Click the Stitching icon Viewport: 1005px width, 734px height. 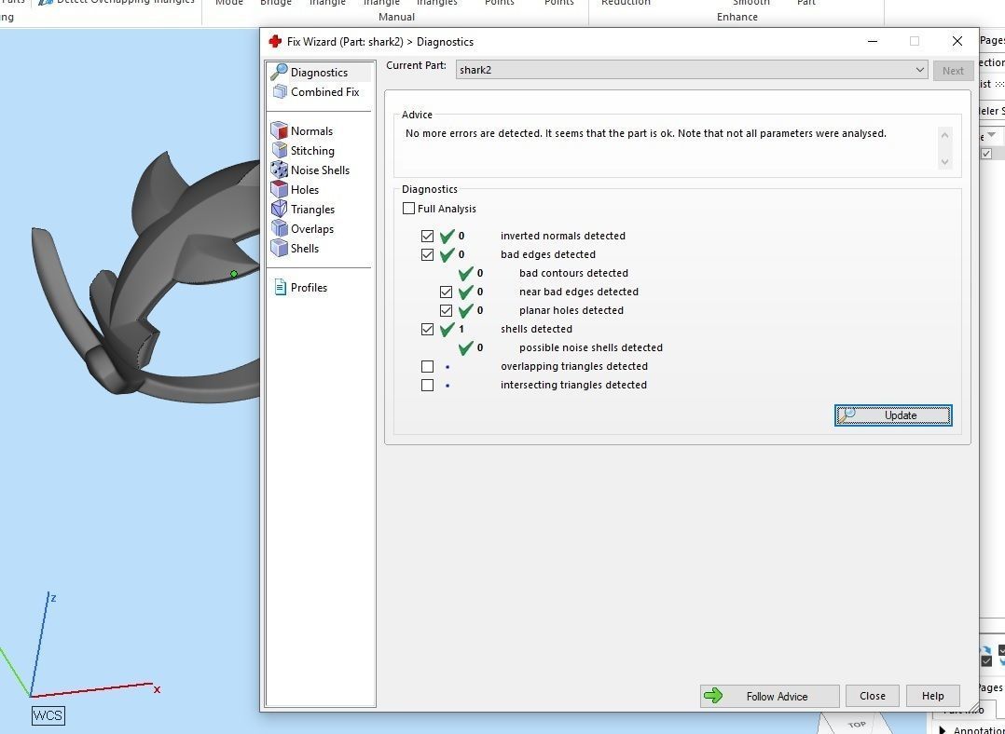280,151
